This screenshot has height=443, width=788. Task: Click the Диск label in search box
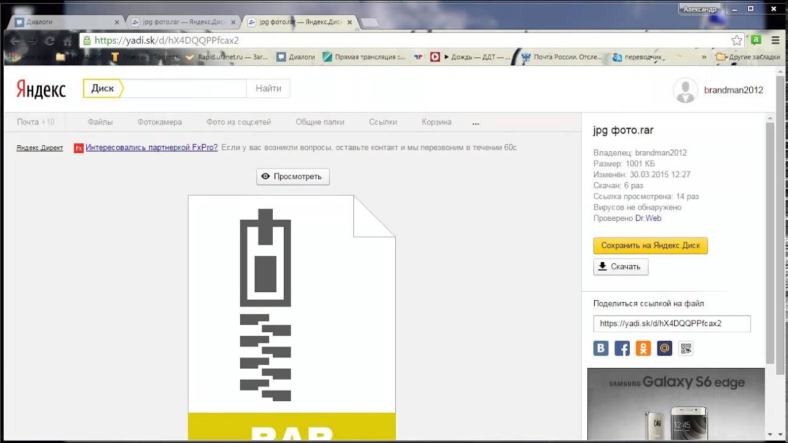103,89
